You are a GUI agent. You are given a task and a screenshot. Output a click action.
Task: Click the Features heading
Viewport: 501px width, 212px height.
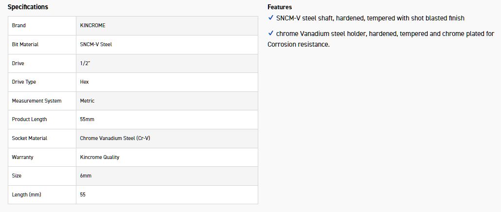tap(280, 7)
